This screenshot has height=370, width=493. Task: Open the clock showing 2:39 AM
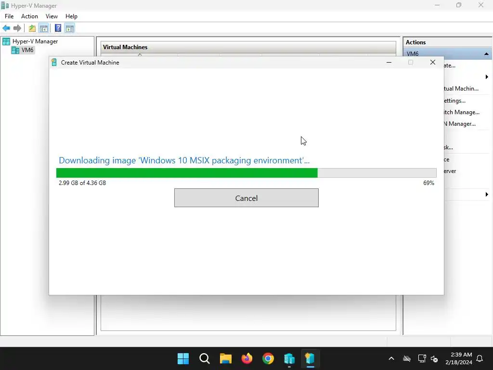click(x=459, y=358)
